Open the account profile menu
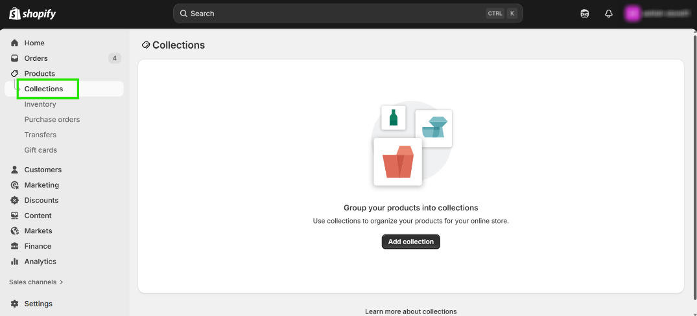The image size is (697, 316). (656, 14)
